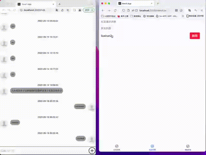Click the message bubble under 09:45:04 timestamp

(13, 26)
